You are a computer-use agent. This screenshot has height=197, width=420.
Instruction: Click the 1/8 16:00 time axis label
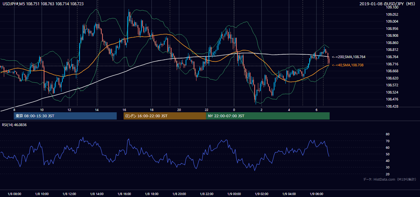pyautogui.click(x=124, y=194)
